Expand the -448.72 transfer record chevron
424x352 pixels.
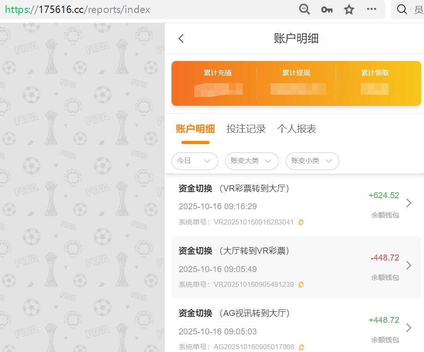pos(408,265)
